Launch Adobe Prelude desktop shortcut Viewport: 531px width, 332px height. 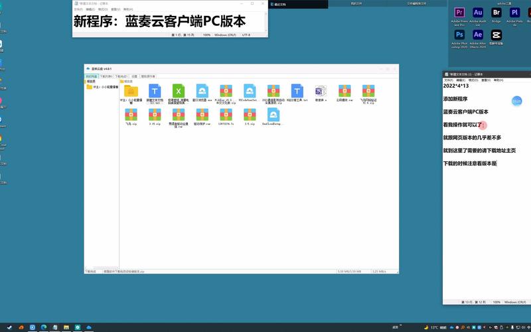[x=515, y=13]
